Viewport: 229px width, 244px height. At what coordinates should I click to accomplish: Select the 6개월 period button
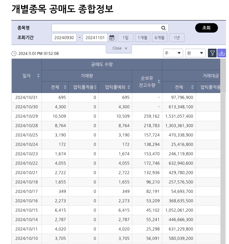pyautogui.click(x=160, y=38)
